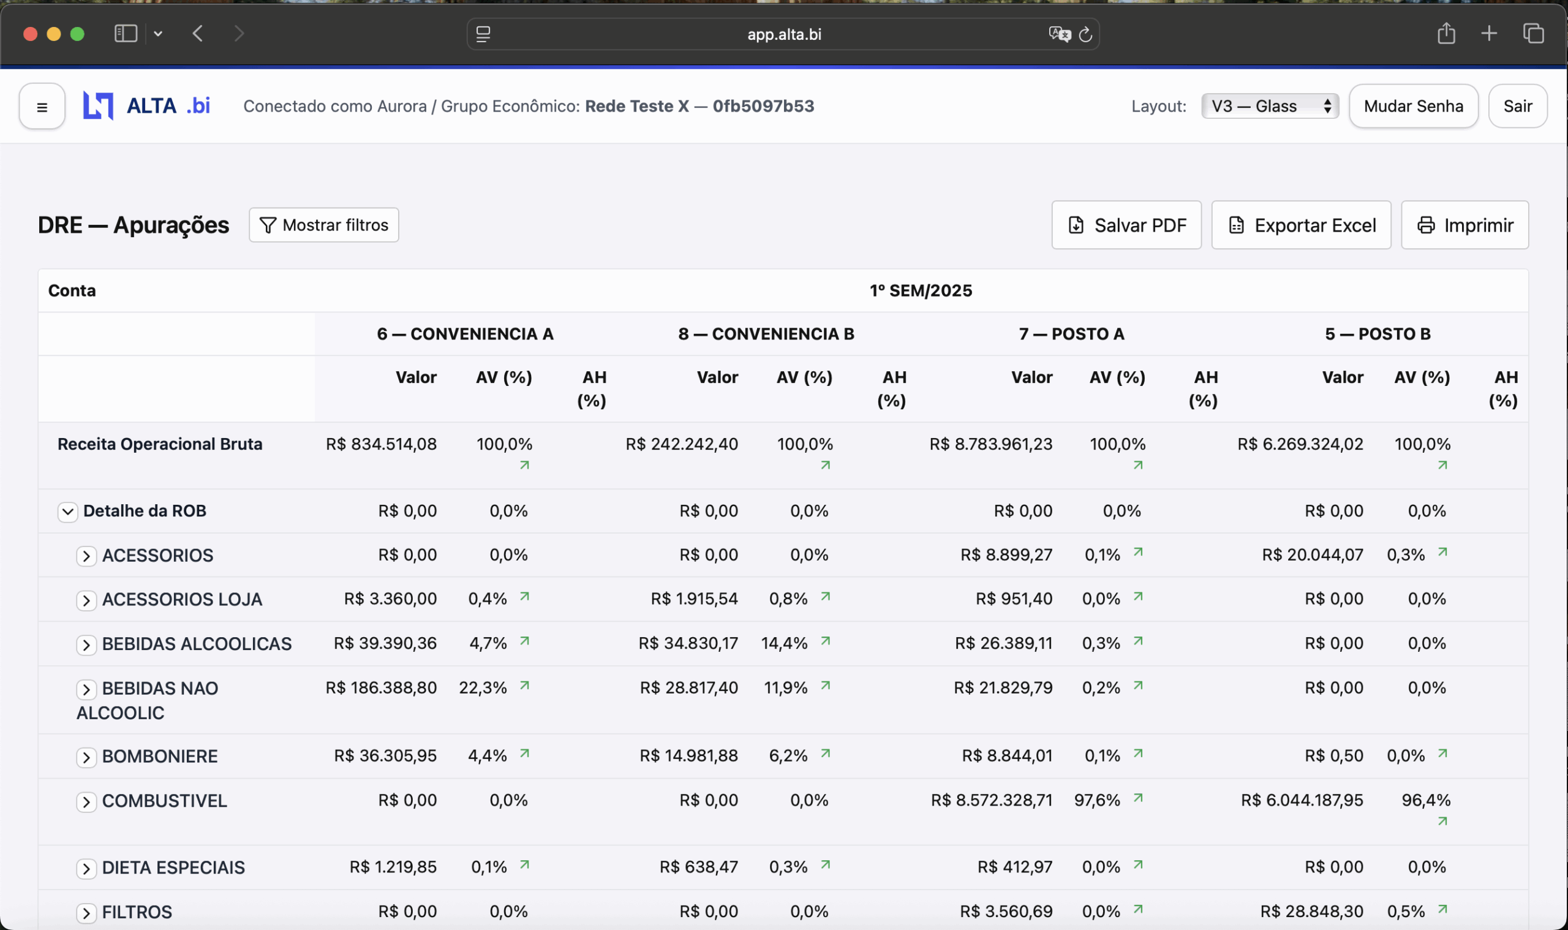Click the Salvar PDF button
The height and width of the screenshot is (930, 1568).
(x=1126, y=225)
